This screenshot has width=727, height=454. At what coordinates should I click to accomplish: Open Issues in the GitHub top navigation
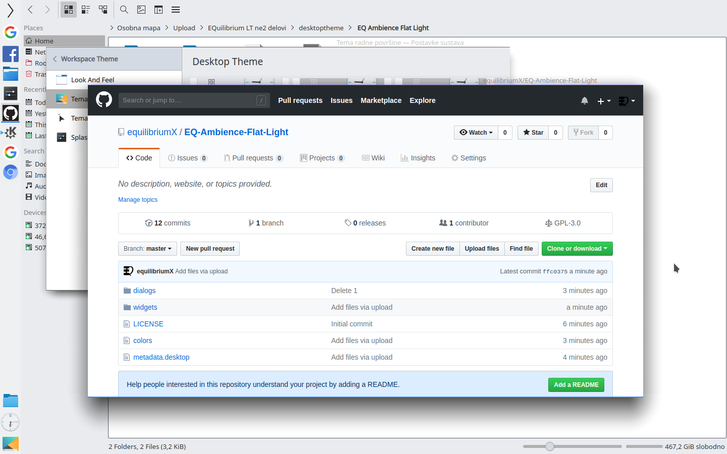[341, 100]
